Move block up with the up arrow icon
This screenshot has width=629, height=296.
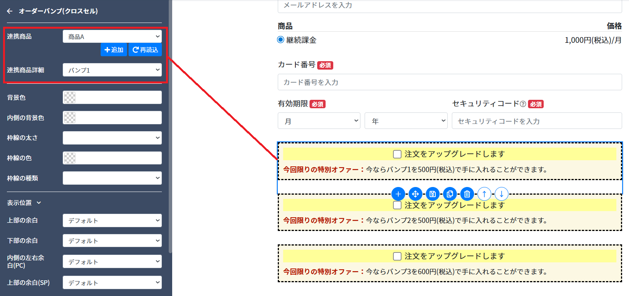pyautogui.click(x=484, y=194)
